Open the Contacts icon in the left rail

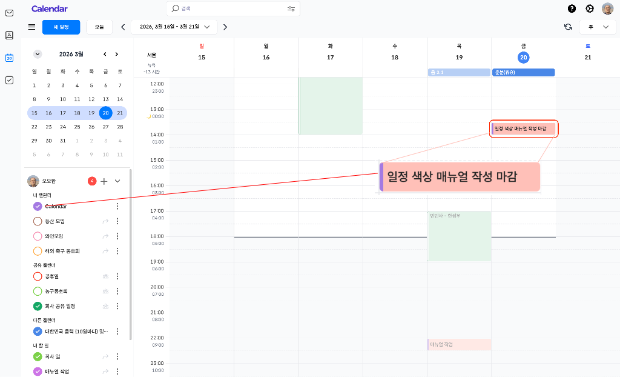(9, 35)
